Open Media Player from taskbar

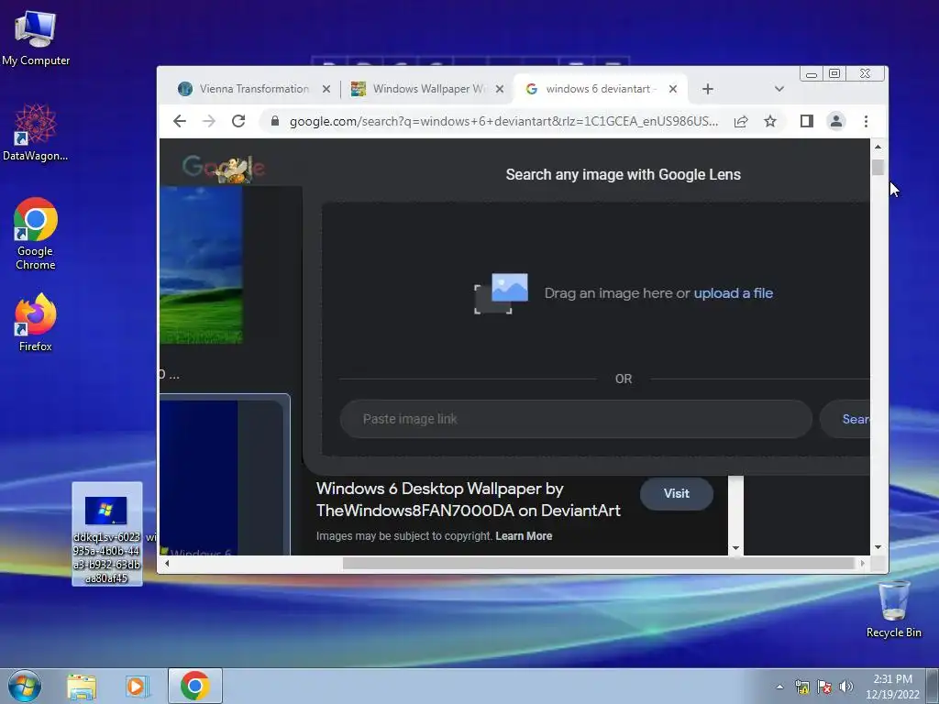click(x=137, y=686)
